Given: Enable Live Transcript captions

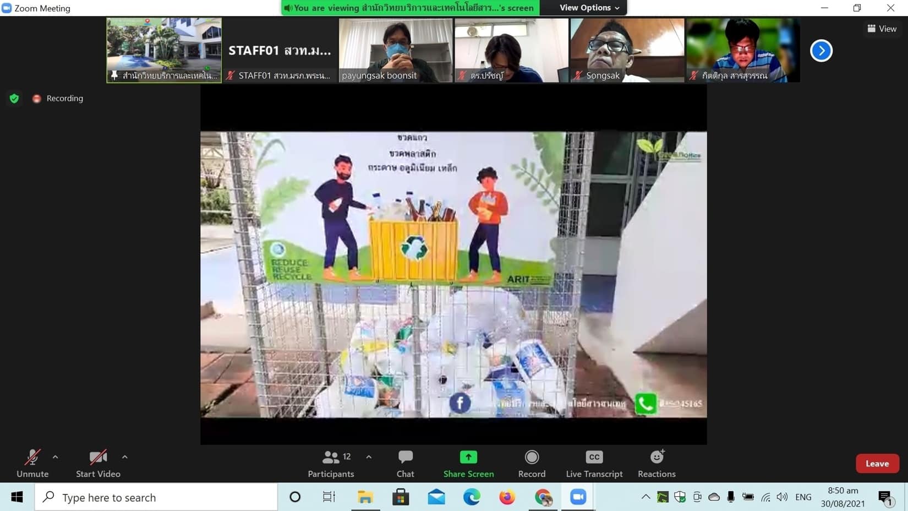Looking at the screenshot, I should pyautogui.click(x=594, y=463).
